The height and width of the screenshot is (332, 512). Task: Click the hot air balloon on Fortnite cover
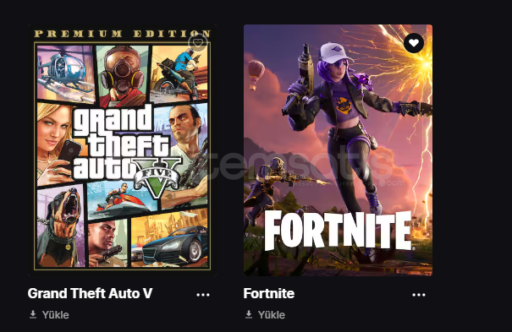click(256, 74)
